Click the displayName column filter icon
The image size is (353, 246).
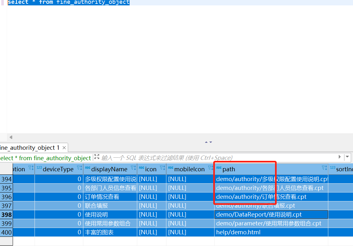(133, 168)
